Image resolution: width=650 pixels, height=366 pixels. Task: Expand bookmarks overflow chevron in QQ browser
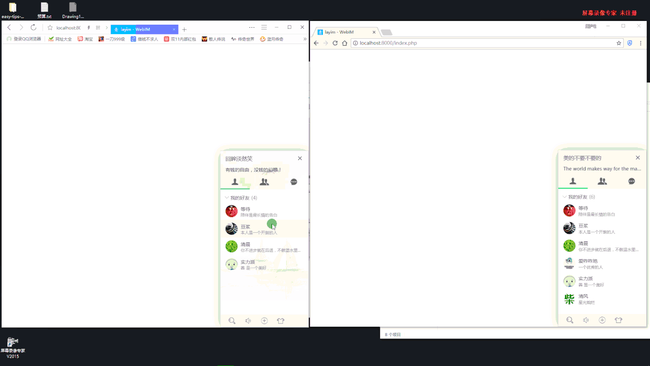point(305,39)
